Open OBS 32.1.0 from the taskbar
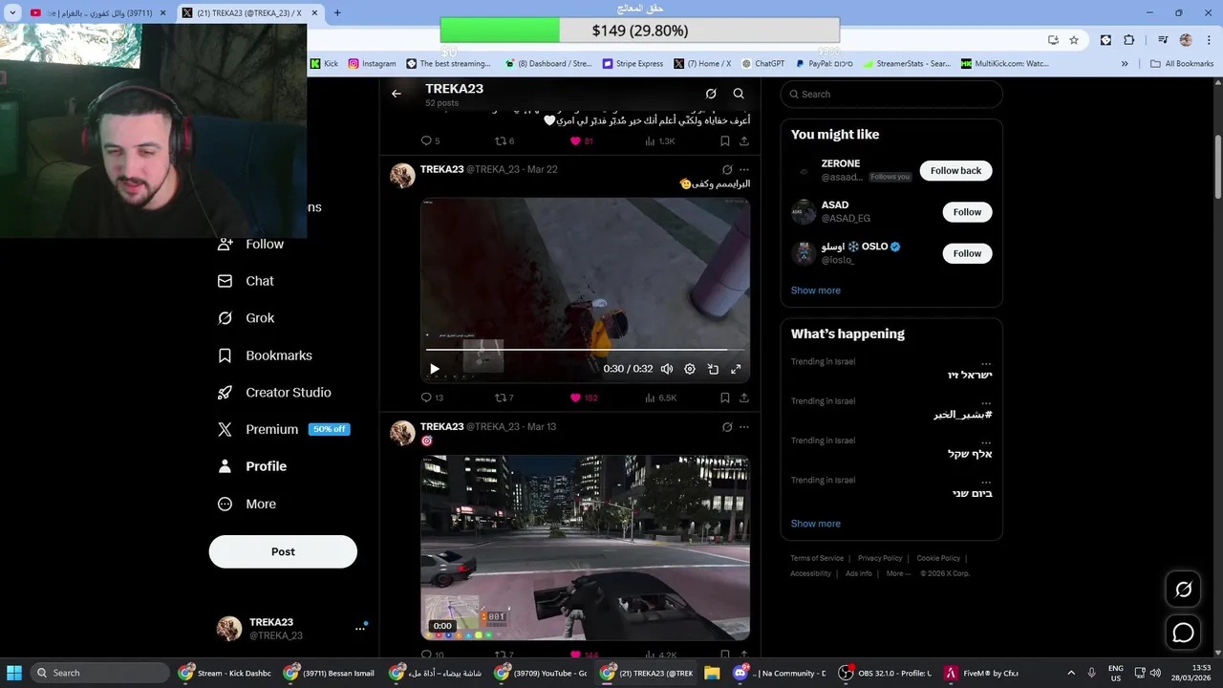Screen dimensions: 1223x688 tap(885, 673)
